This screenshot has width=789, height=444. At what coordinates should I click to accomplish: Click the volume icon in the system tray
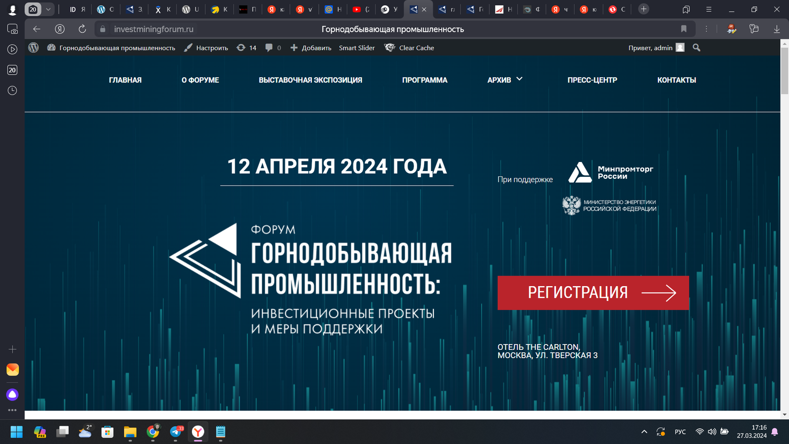[712, 431]
